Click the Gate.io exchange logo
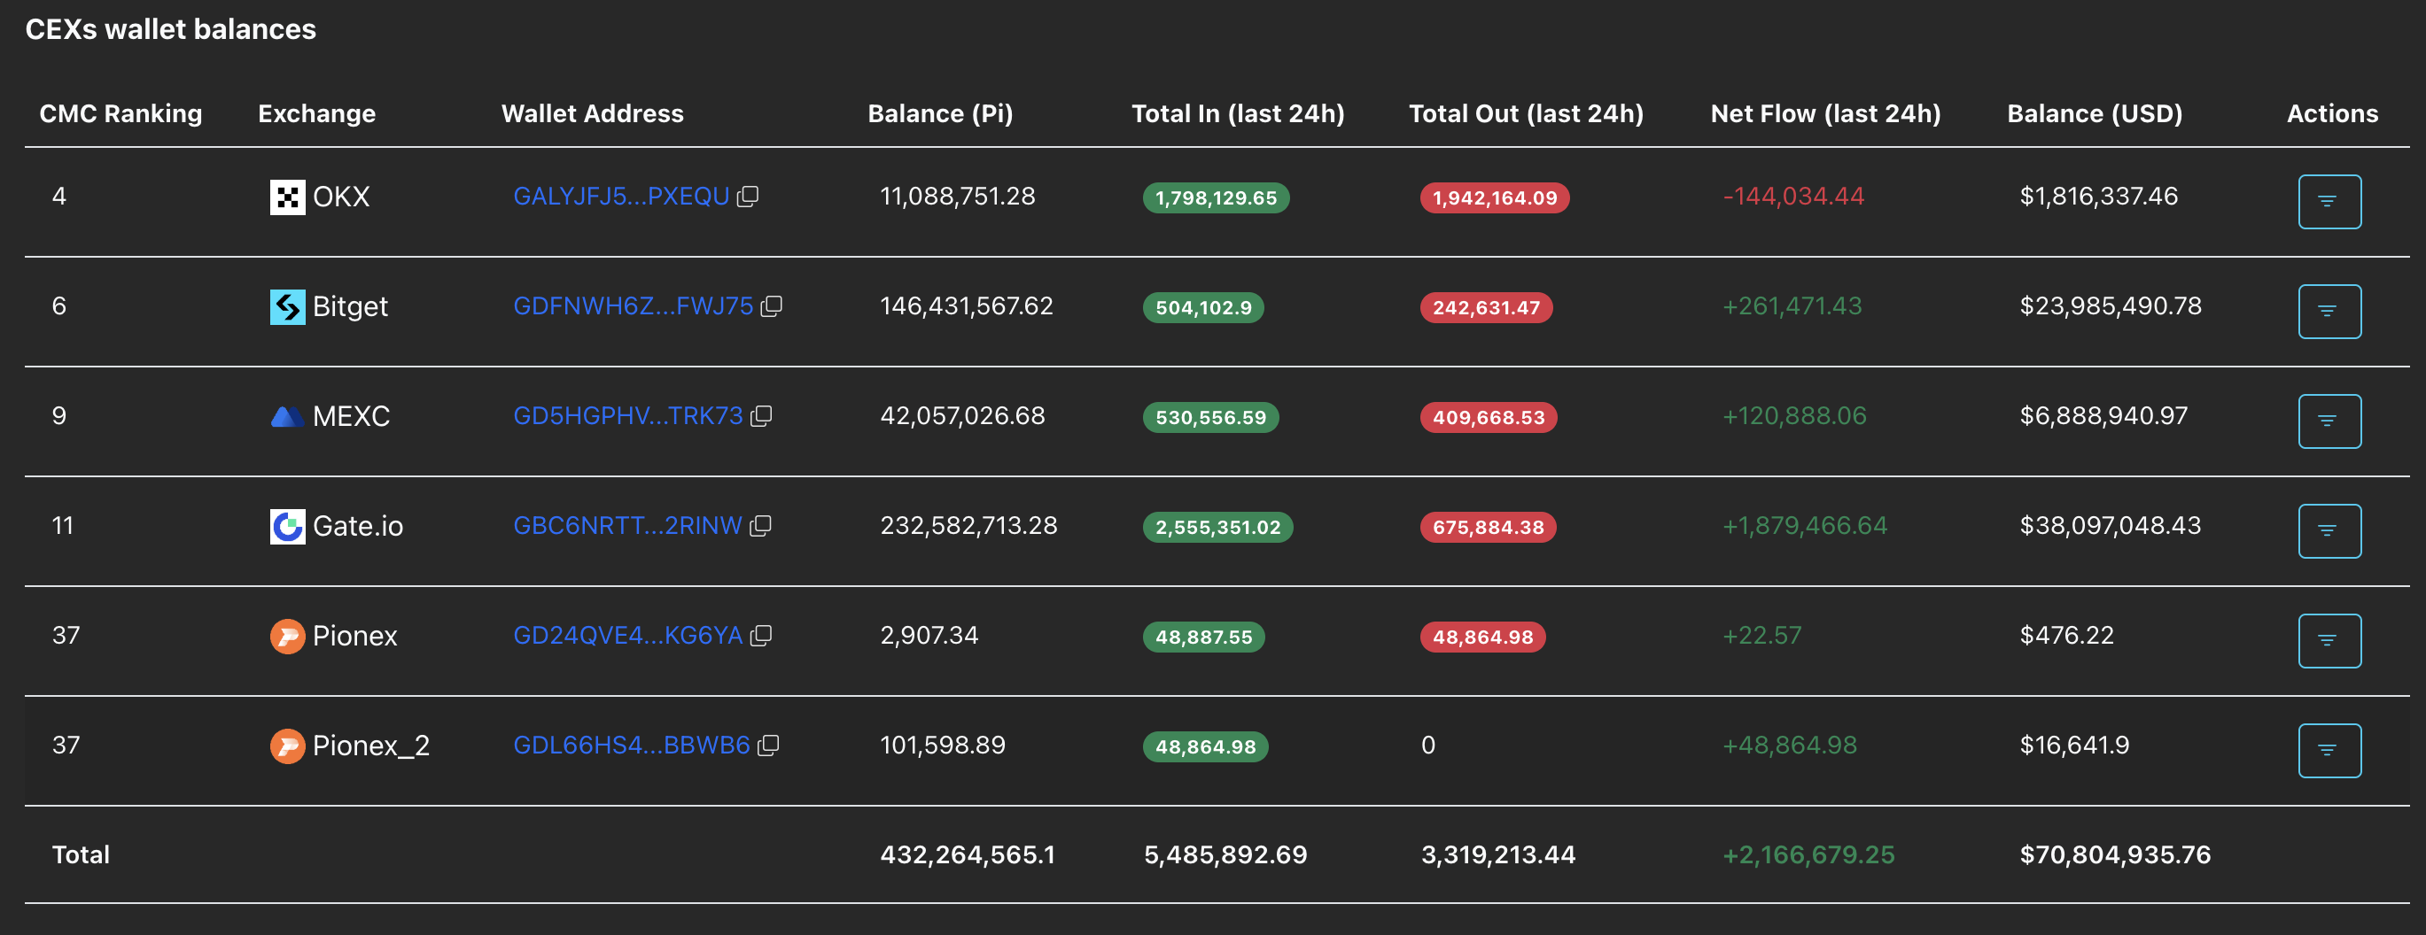Viewport: 2426px width, 935px height. point(287,526)
